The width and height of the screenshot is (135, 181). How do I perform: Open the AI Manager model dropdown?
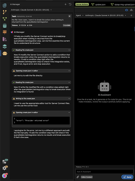(31, 10)
